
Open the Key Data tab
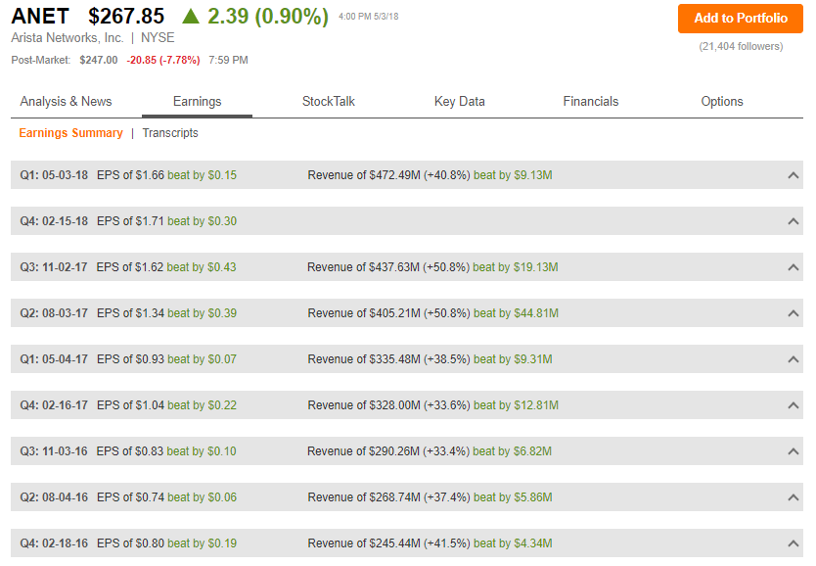(x=460, y=102)
